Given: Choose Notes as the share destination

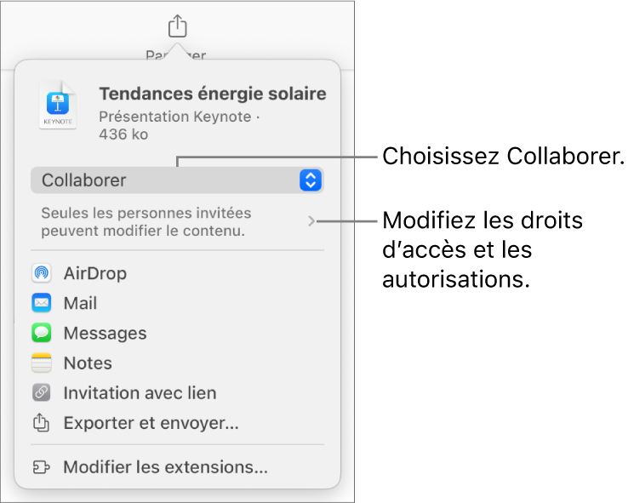Looking at the screenshot, I should (x=88, y=363).
